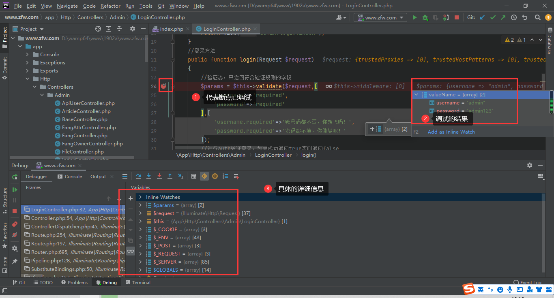Viewport: 554px width, 298px height.
Task: Click Run to Cursor icon
Action: click(180, 176)
